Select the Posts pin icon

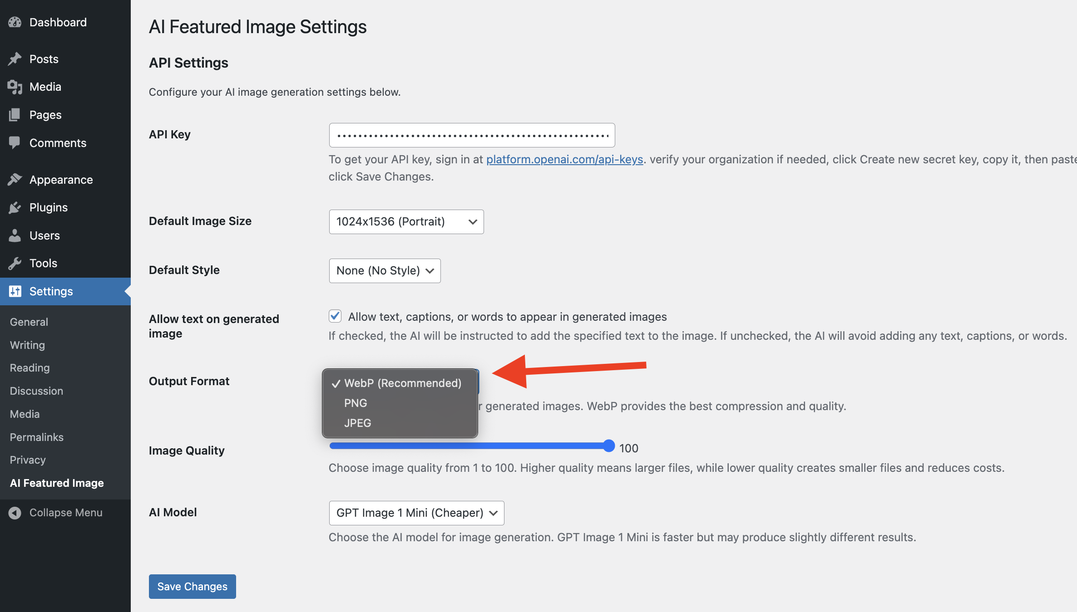coord(15,59)
